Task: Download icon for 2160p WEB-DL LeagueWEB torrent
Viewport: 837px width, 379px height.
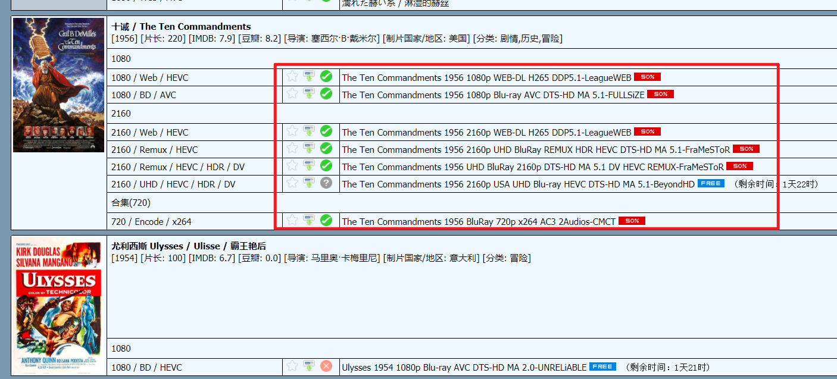Action: click(x=308, y=130)
